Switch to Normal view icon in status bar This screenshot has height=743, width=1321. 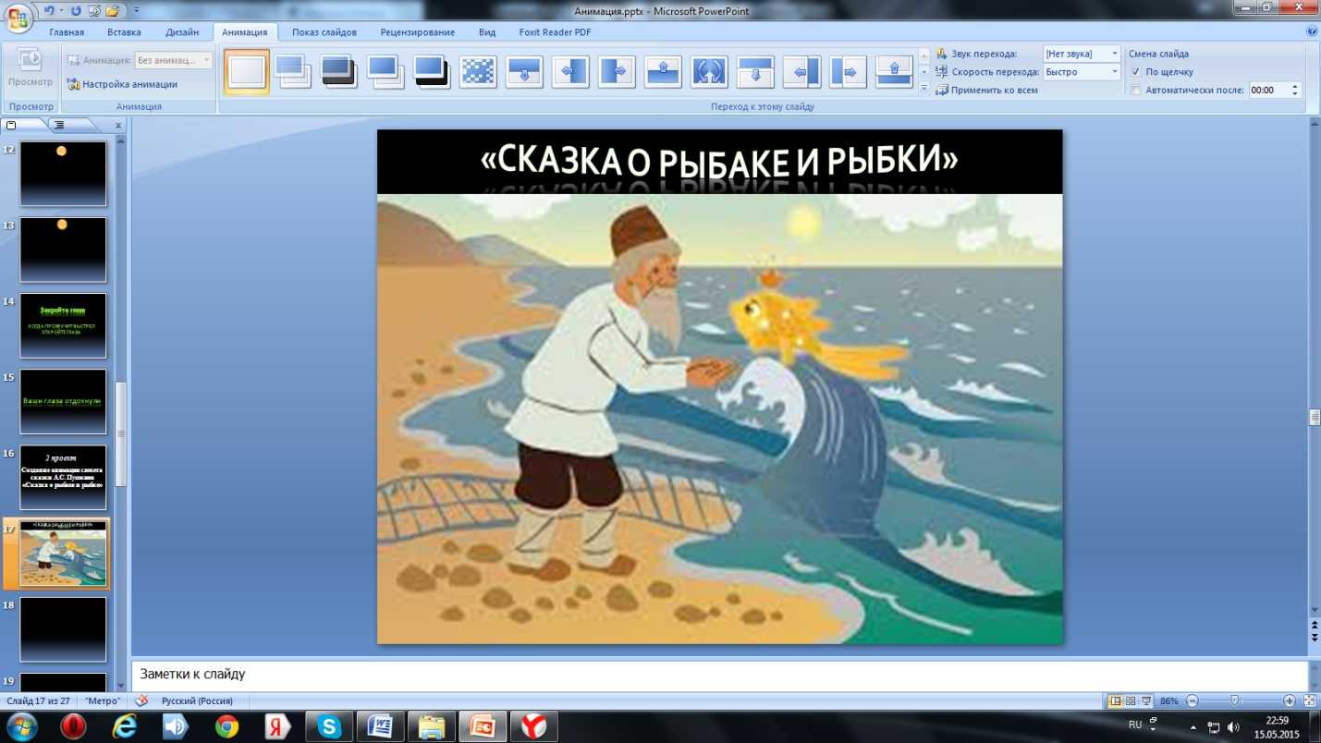click(x=1115, y=700)
